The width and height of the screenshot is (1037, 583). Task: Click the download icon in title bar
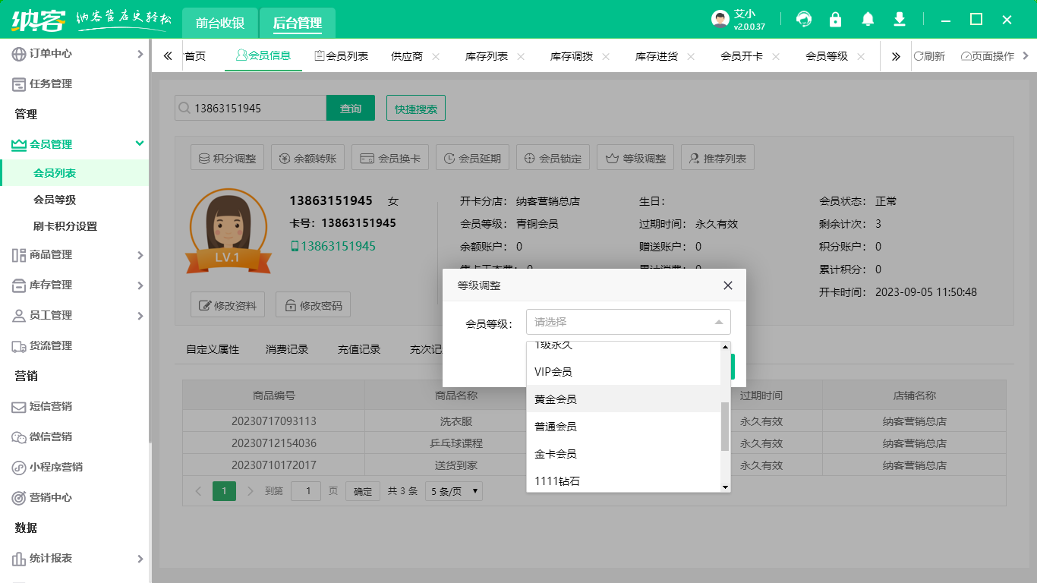[900, 20]
